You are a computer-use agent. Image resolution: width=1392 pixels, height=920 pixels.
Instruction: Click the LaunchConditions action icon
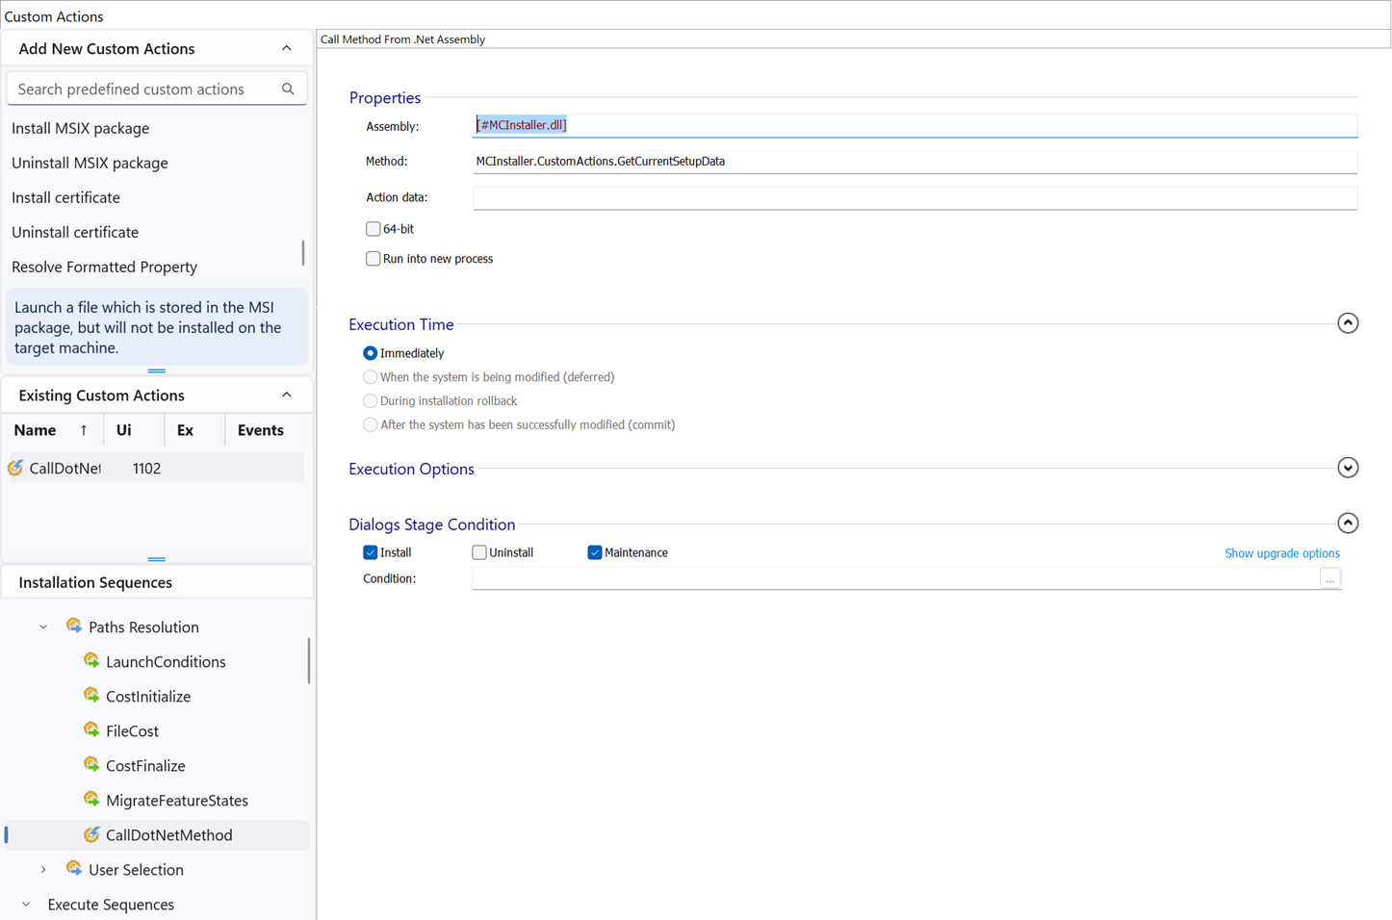tap(91, 661)
